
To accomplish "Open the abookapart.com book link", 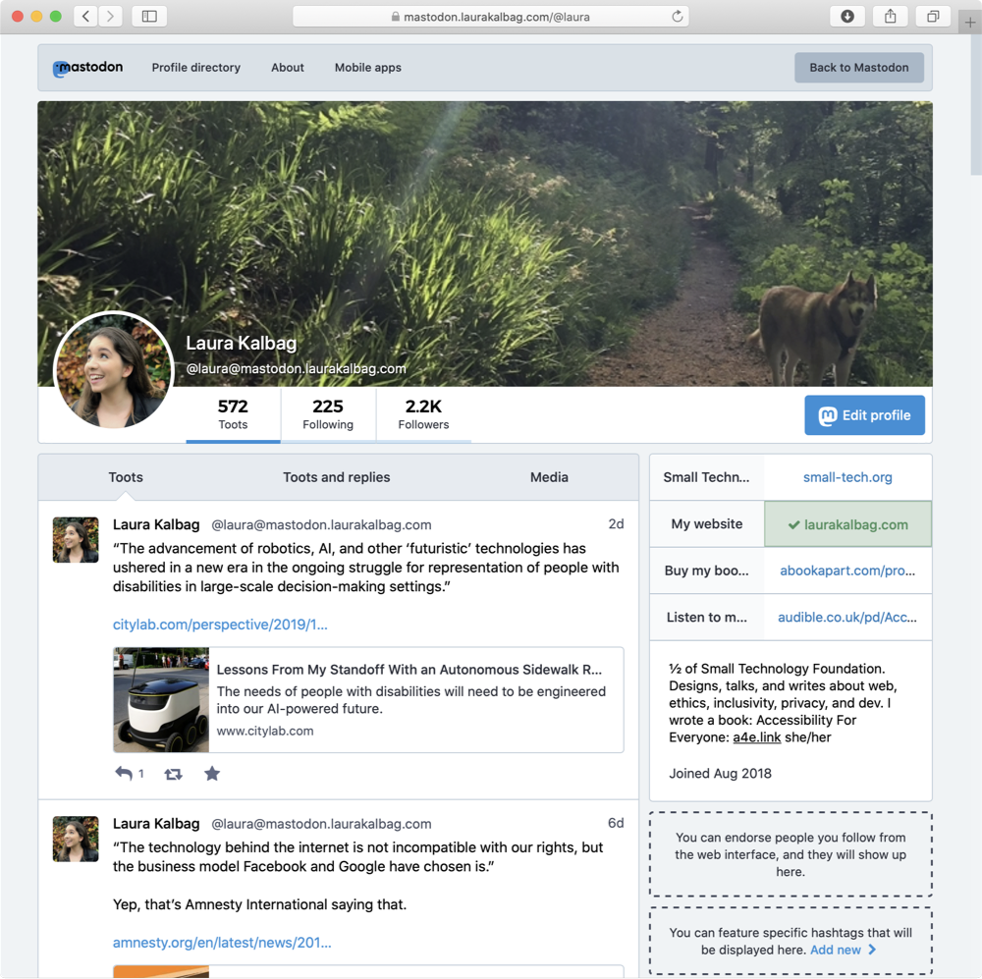I will 847,571.
